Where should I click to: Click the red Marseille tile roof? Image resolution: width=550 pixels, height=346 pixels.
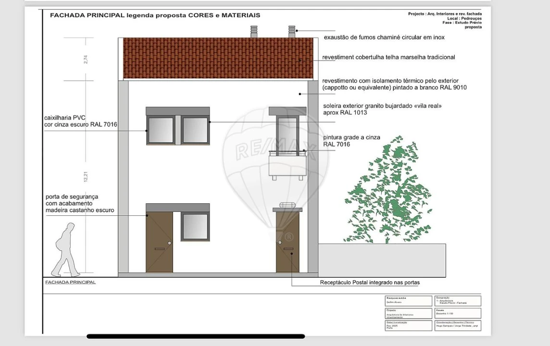pyautogui.click(x=217, y=58)
